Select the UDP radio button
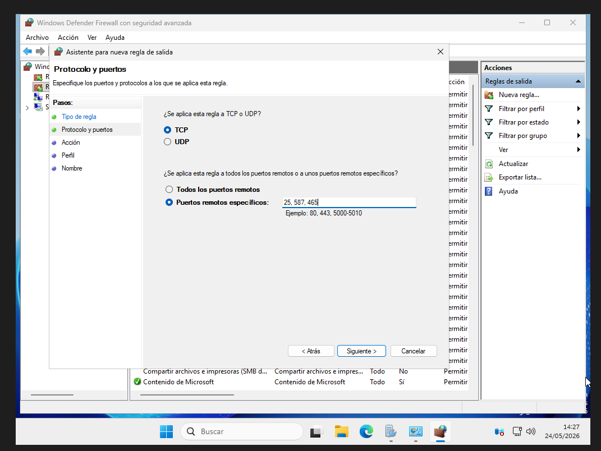The height and width of the screenshot is (451, 601). point(167,142)
